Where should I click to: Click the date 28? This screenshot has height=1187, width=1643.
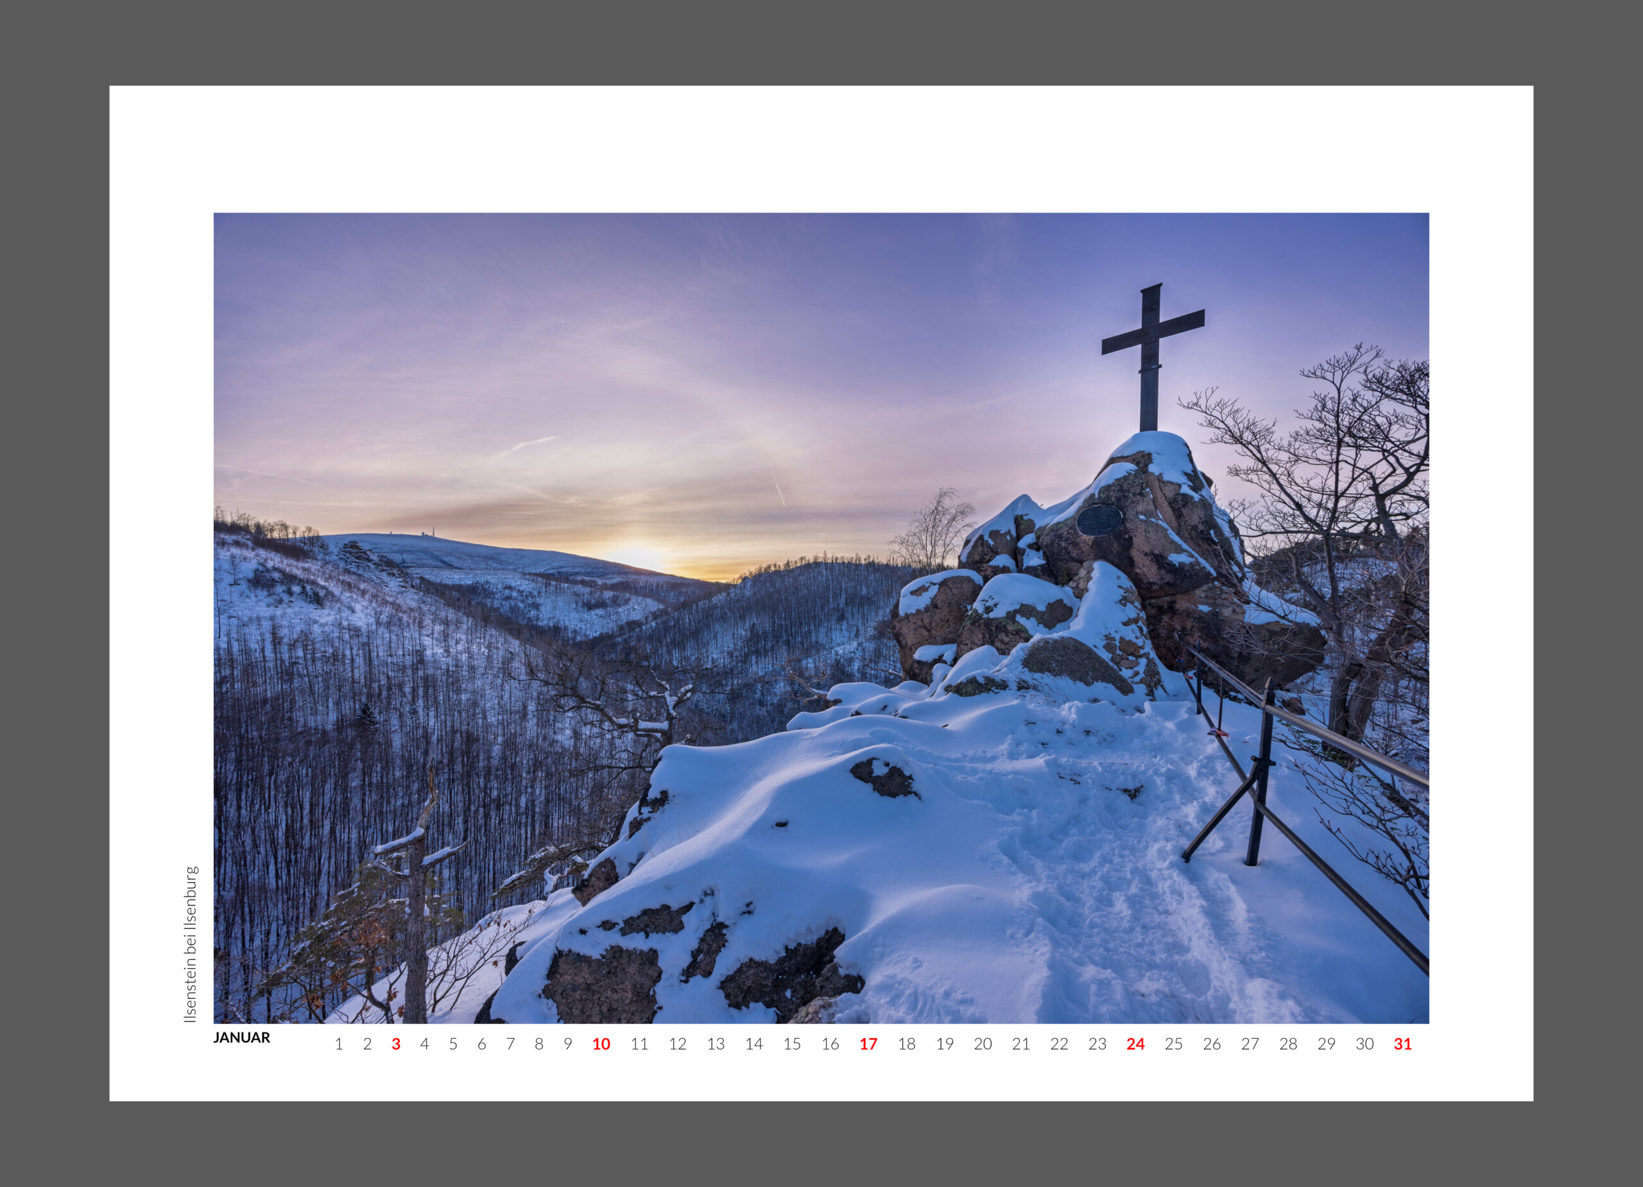(x=1288, y=1043)
